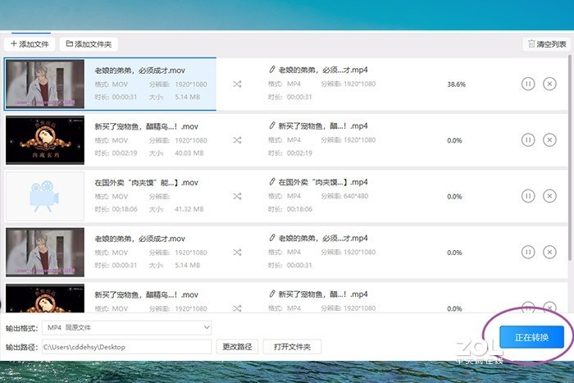Edit output name pencil of 老娘的弟弟 row at 0.0%
Viewport: 574px width, 383px height.
coord(271,238)
